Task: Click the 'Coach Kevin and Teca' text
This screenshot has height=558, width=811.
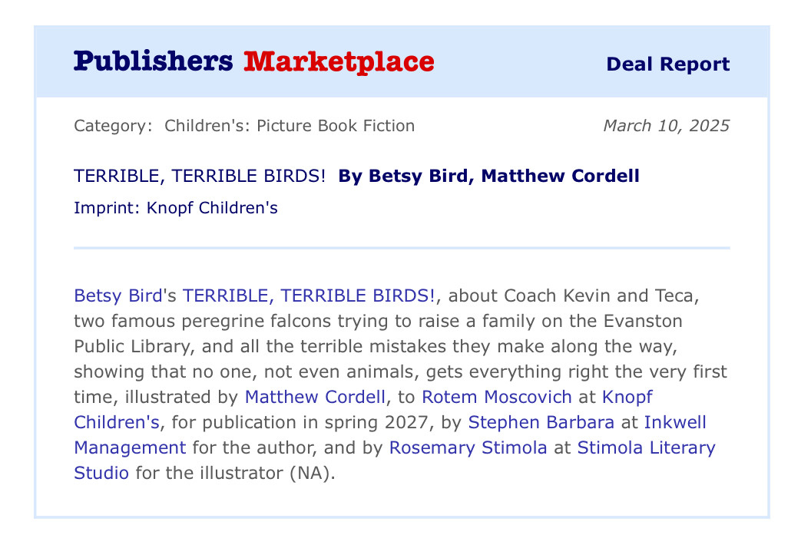Action: pyautogui.click(x=601, y=295)
